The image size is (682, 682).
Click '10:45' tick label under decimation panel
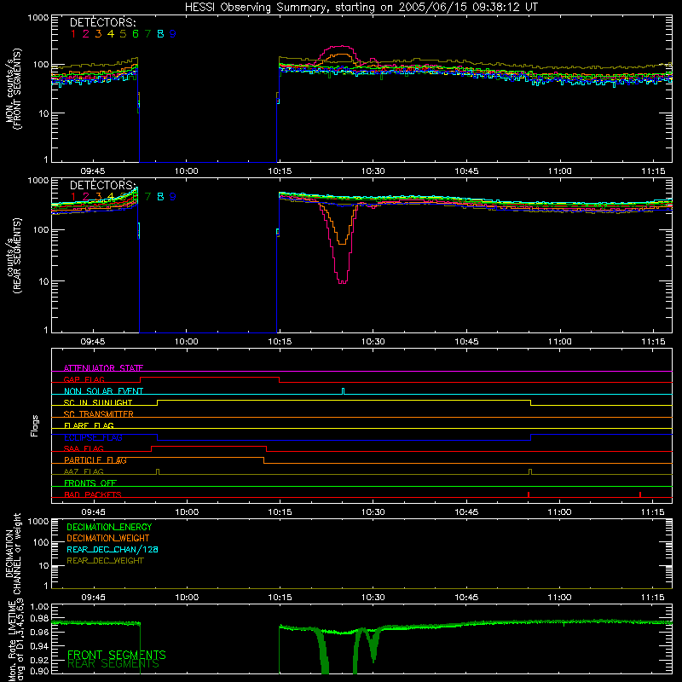(466, 598)
